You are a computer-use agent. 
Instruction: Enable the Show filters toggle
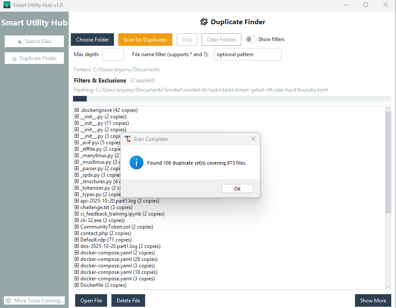[250, 39]
